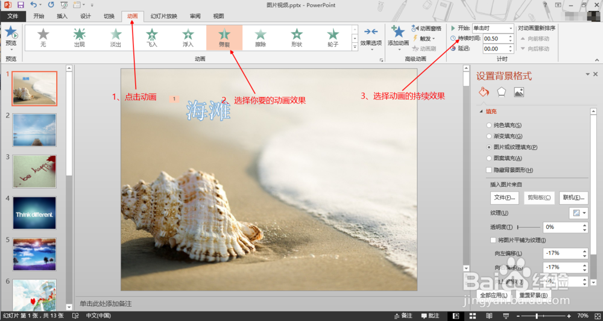Screen dimensions: 603x321
Task: Click 添加动画 (Add Animation) star icon
Action: tap(398, 33)
